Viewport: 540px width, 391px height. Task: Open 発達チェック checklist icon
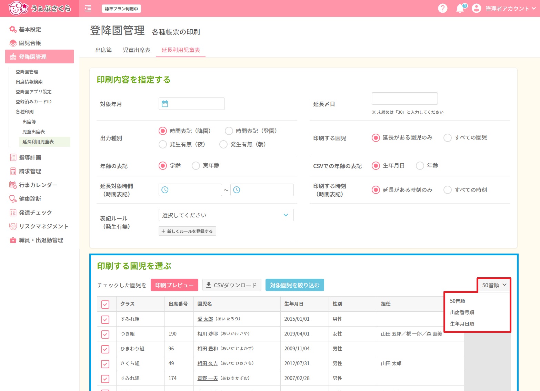click(x=13, y=213)
